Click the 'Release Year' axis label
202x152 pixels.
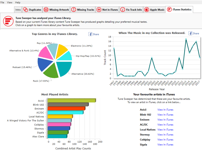[x=157, y=89]
